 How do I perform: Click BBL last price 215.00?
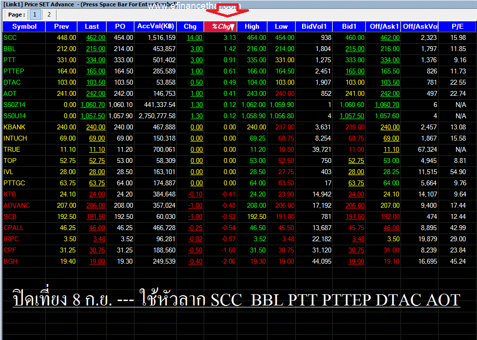[96, 49]
